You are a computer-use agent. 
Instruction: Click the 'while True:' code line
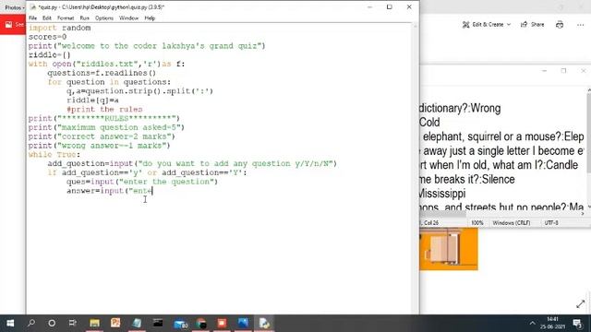pyautogui.click(x=54, y=154)
